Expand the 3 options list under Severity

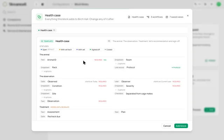click(120, 90)
